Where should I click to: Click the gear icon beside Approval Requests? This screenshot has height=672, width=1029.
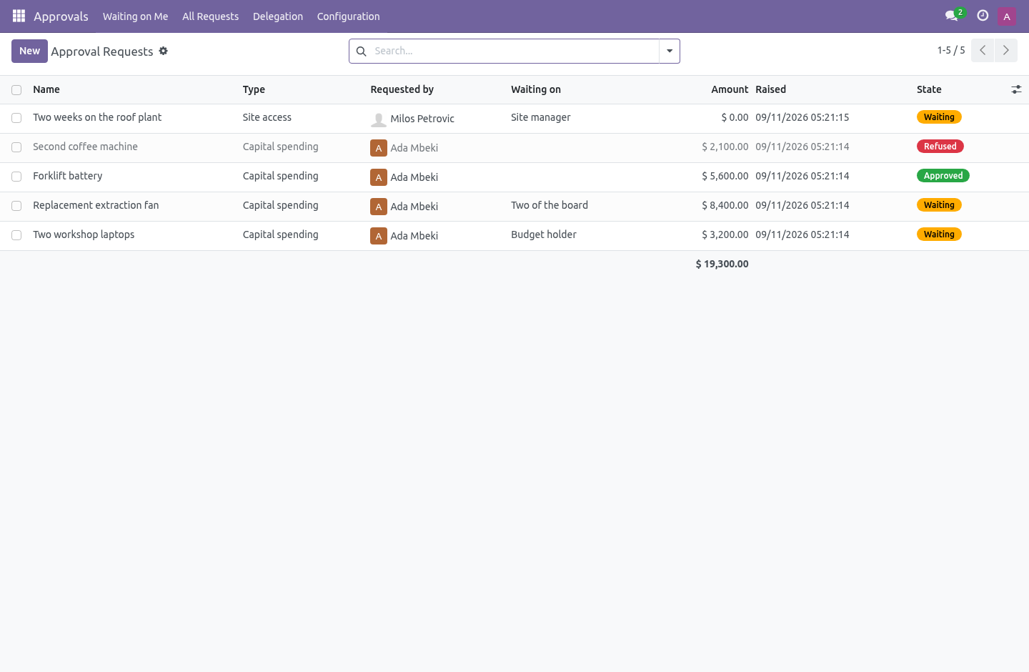(x=164, y=51)
